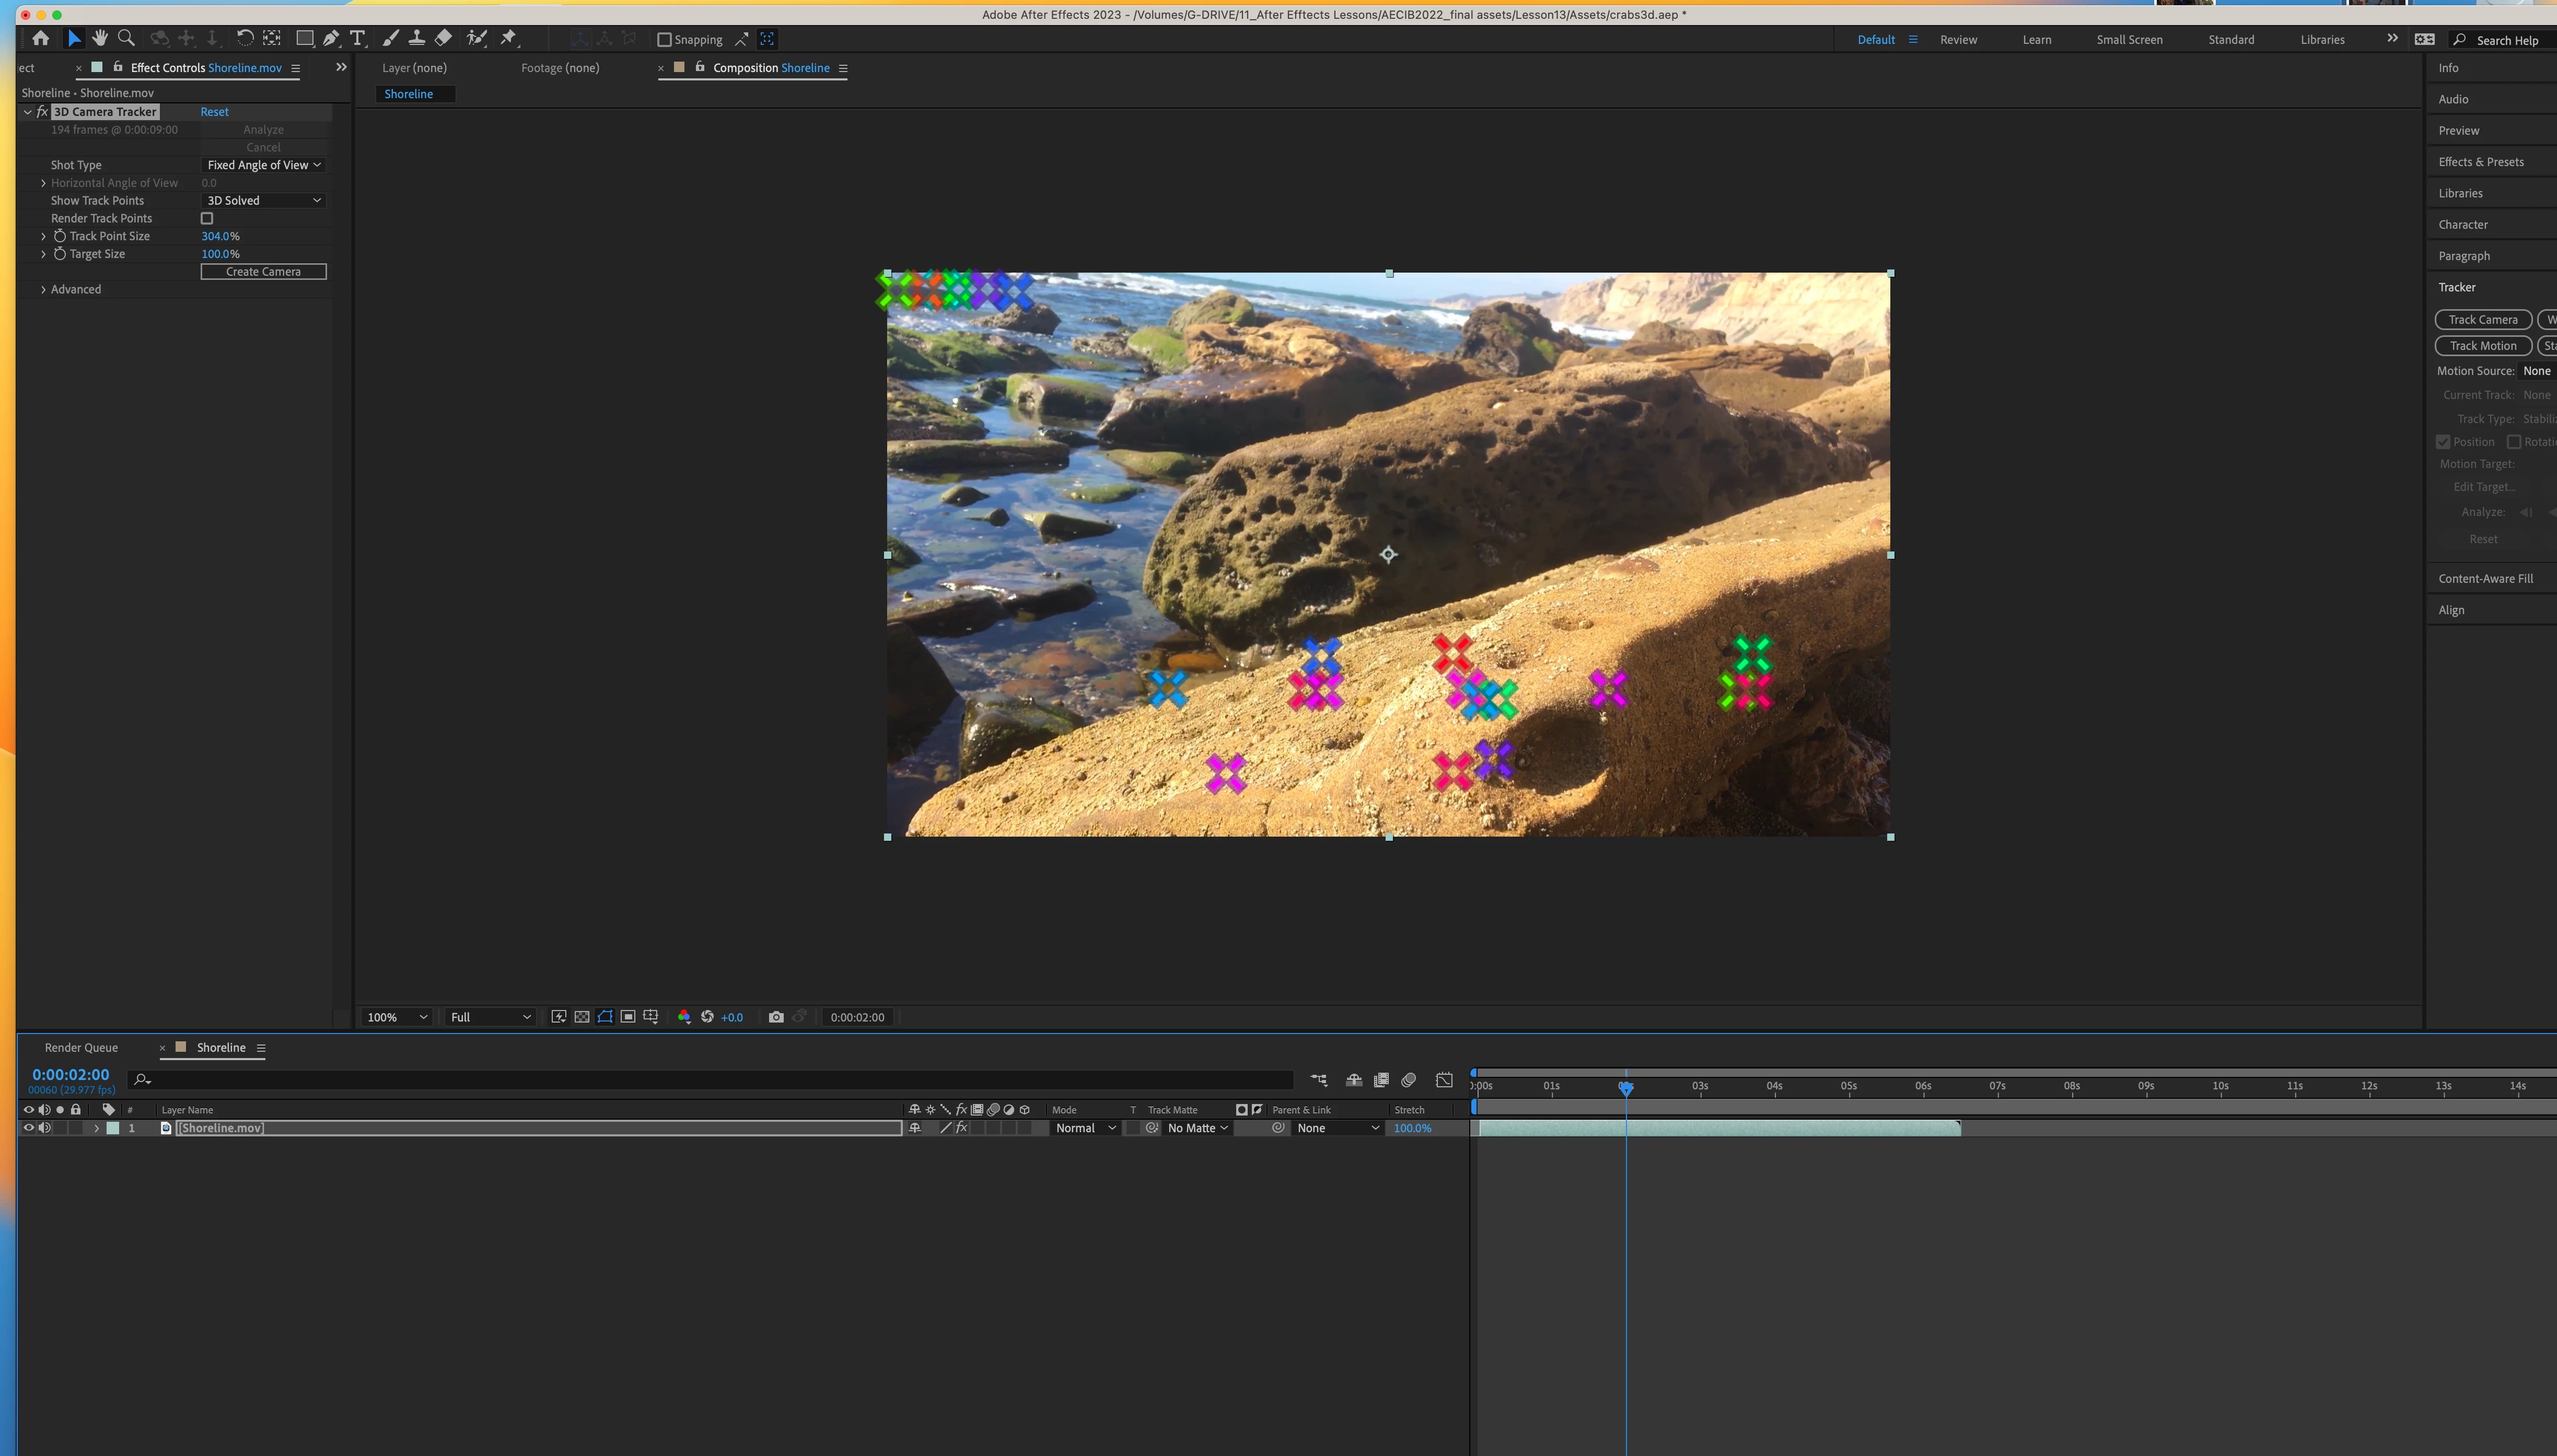Select the Eraser tool
This screenshot has width=2557, height=1456.
[x=443, y=38]
